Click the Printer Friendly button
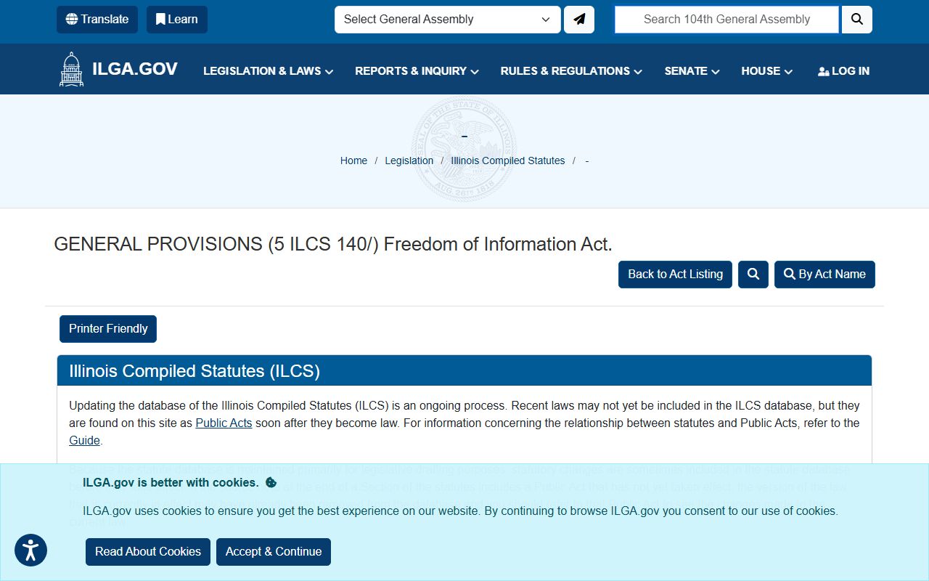The image size is (929, 581). (108, 329)
